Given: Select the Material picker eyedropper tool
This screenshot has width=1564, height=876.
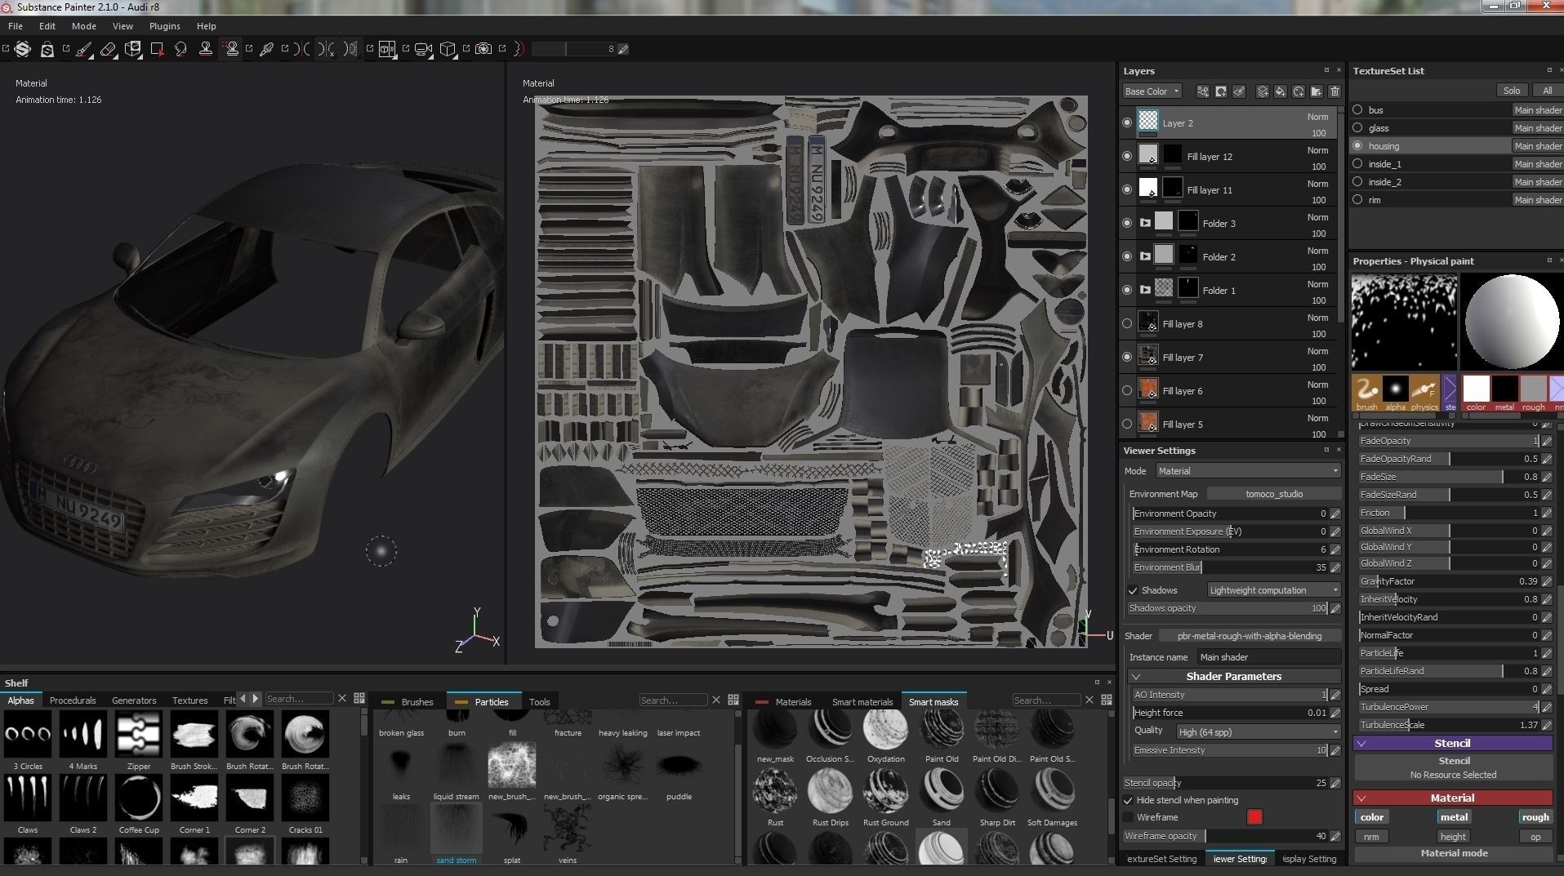Looking at the screenshot, I should pyautogui.click(x=266, y=50).
